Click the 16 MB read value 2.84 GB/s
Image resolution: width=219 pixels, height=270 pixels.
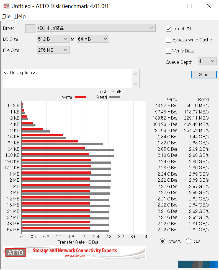pyautogui.click(x=199, y=205)
